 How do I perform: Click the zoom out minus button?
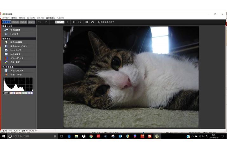coord(52,22)
